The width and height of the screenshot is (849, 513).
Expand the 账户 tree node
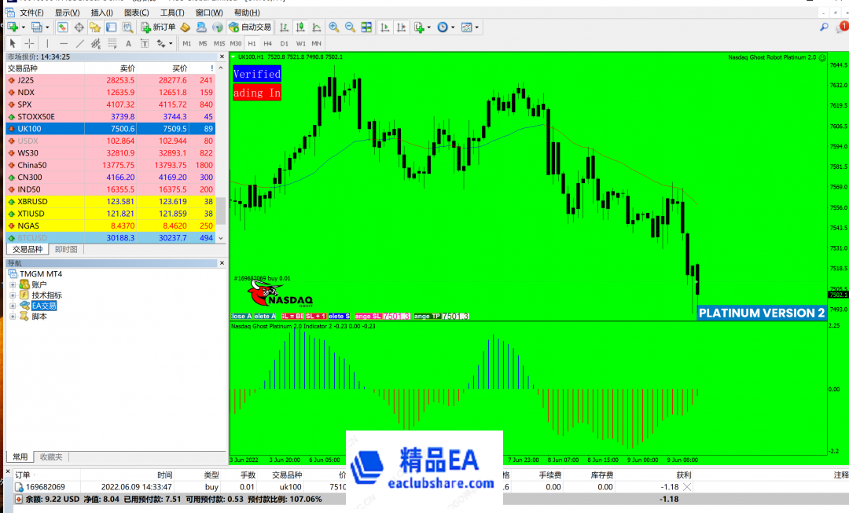point(13,284)
